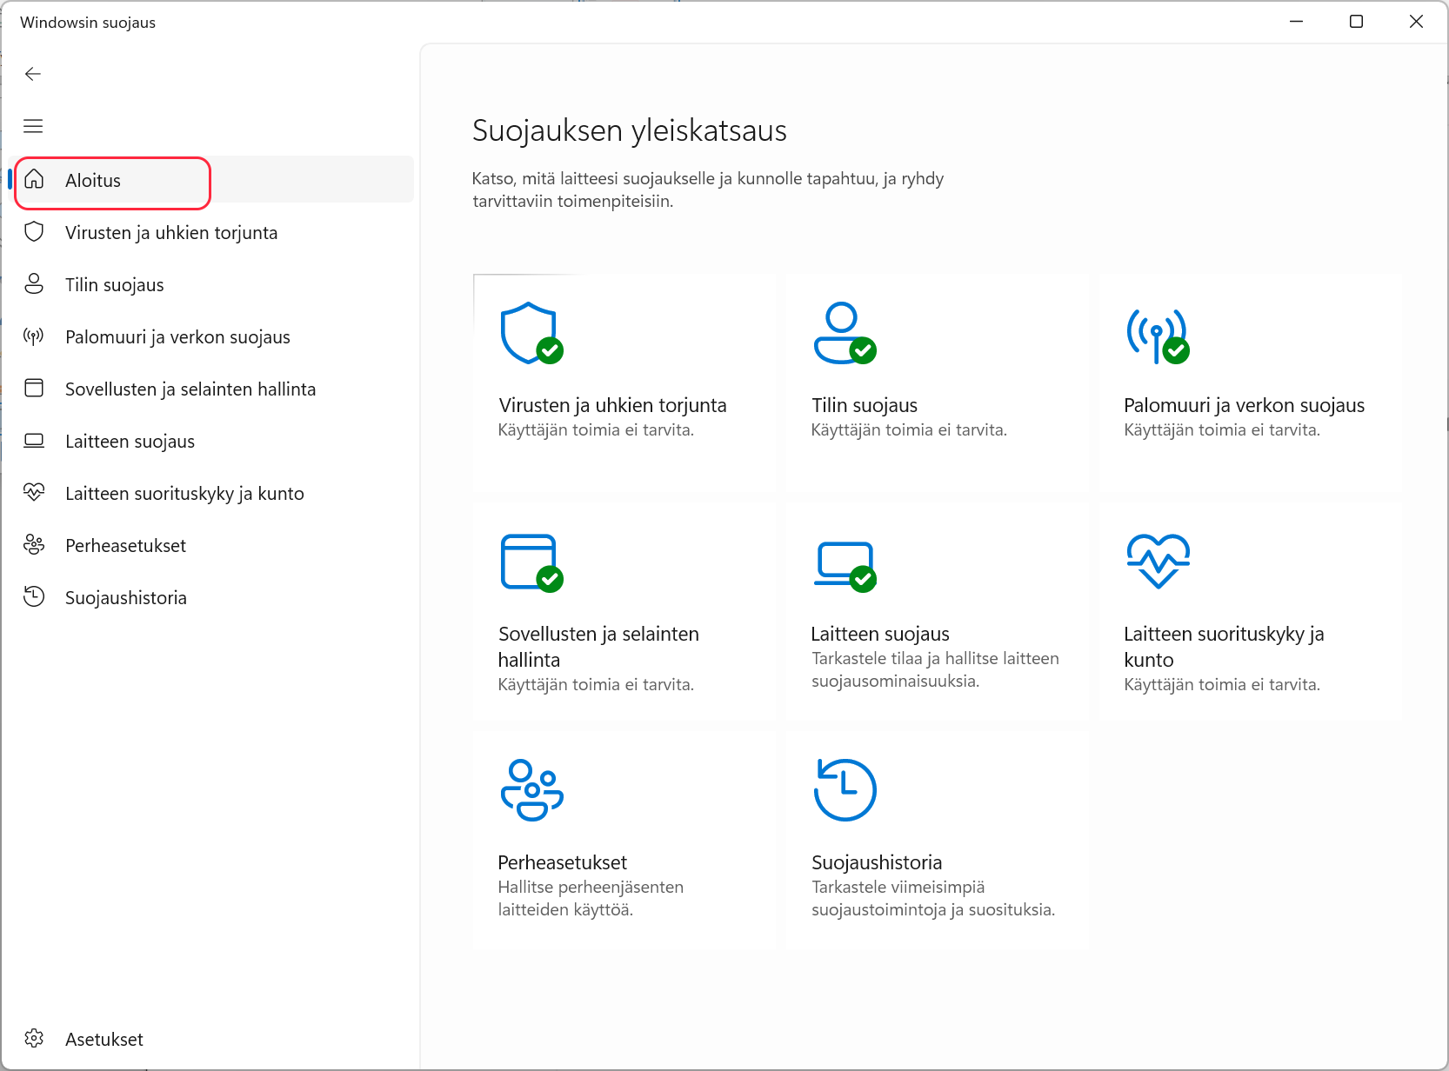Click the large heart icon for device health tile
The height and width of the screenshot is (1071, 1449).
[1158, 561]
